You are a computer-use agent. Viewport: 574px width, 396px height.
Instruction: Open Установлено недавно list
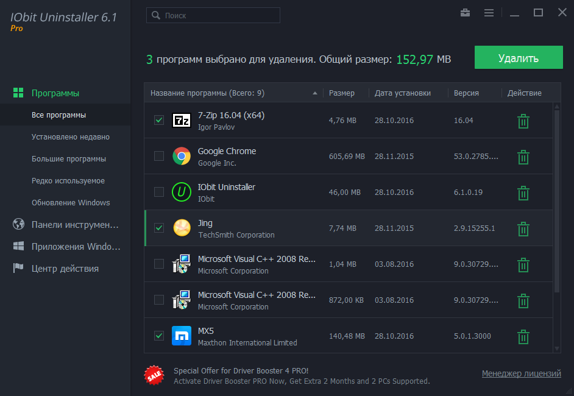pos(71,137)
